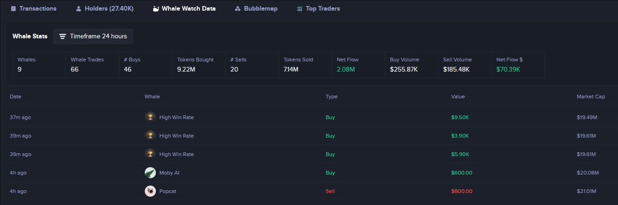Switch to Holders (27.40K) tab
The width and height of the screenshot is (618, 205).
tap(105, 9)
